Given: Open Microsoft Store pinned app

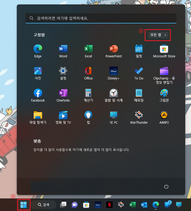Looking at the screenshot, I should pos(164,51).
